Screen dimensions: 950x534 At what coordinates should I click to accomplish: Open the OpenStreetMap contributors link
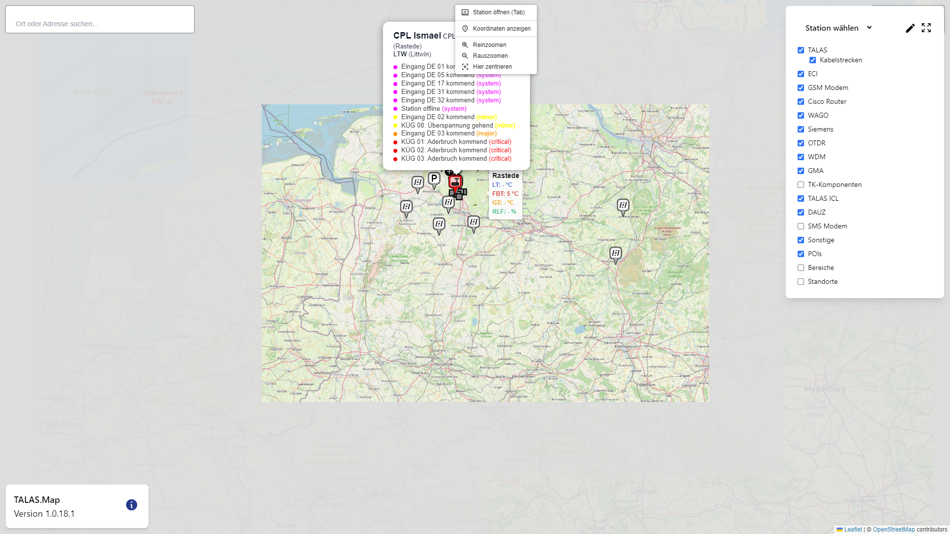click(x=893, y=530)
